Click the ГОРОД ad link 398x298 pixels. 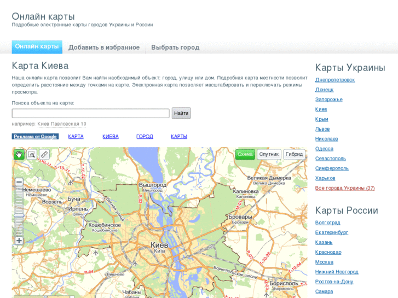(145, 137)
